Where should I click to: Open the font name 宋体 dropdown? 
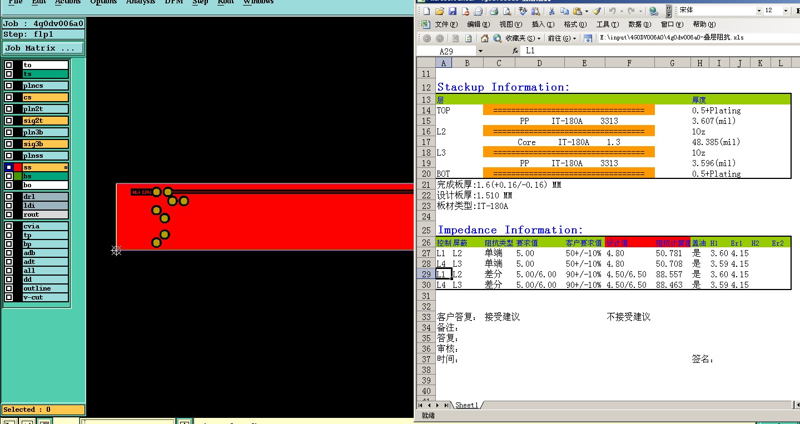759,11
